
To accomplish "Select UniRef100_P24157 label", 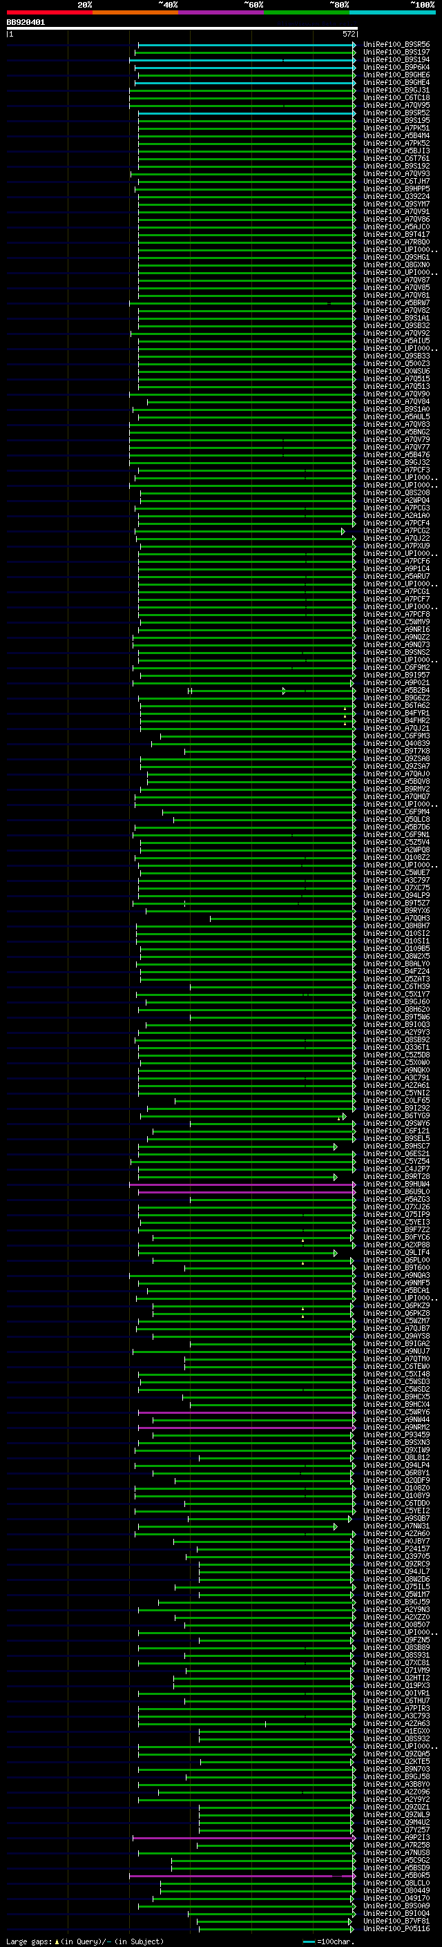I will (396, 1548).
